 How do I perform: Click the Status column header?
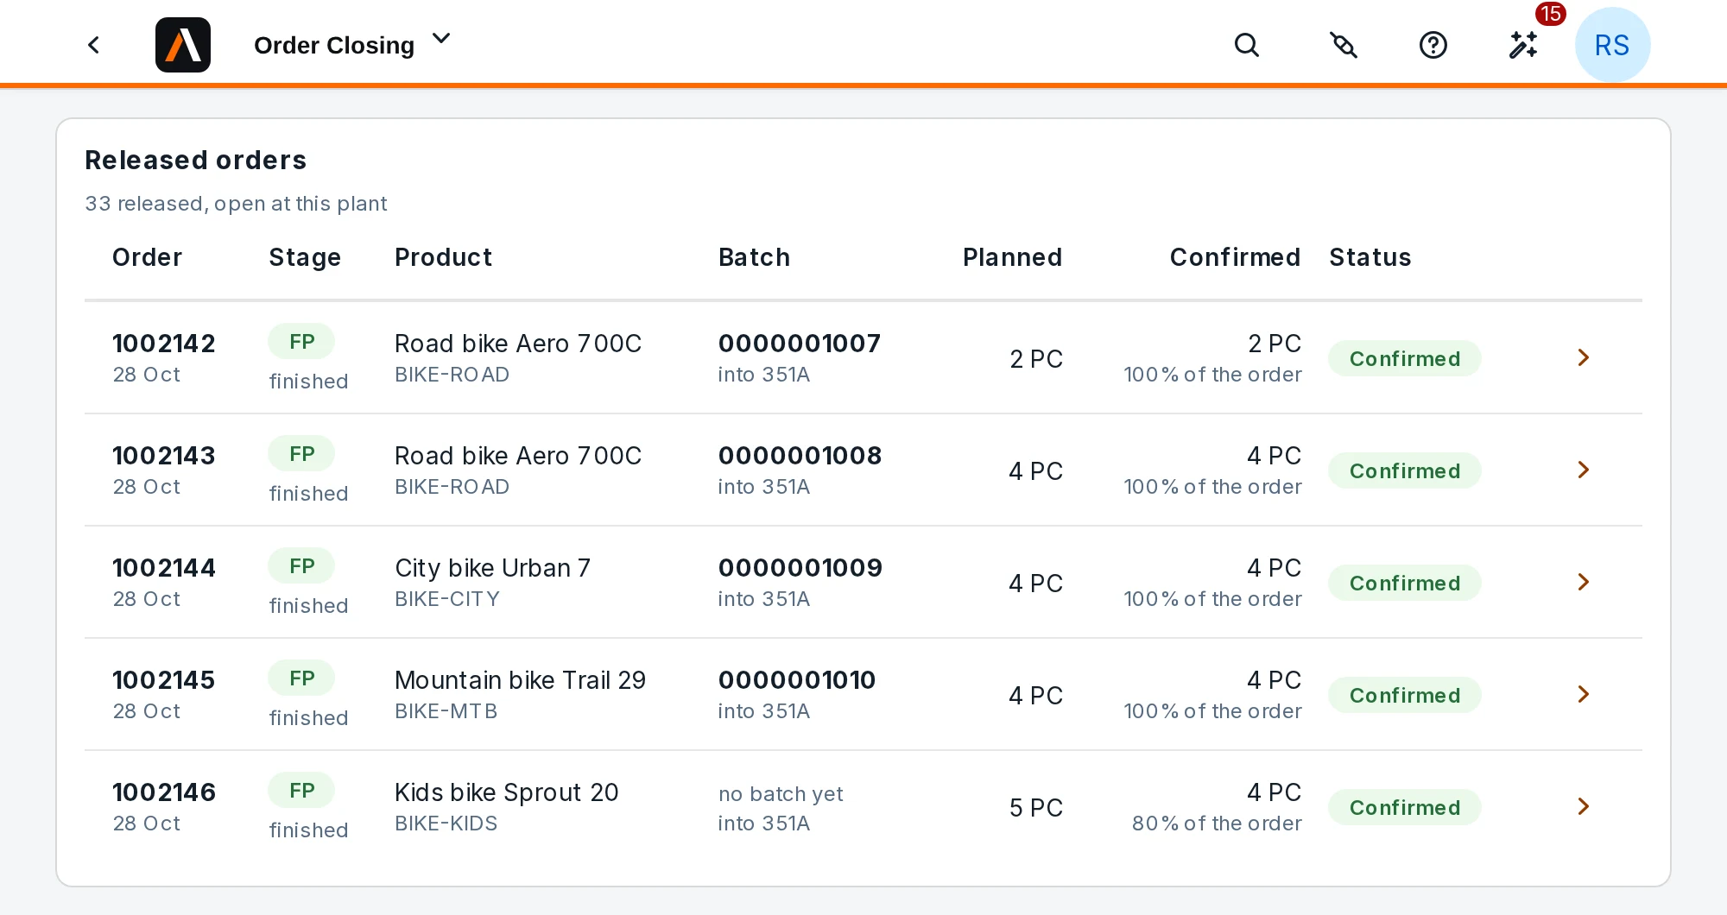pos(1370,257)
